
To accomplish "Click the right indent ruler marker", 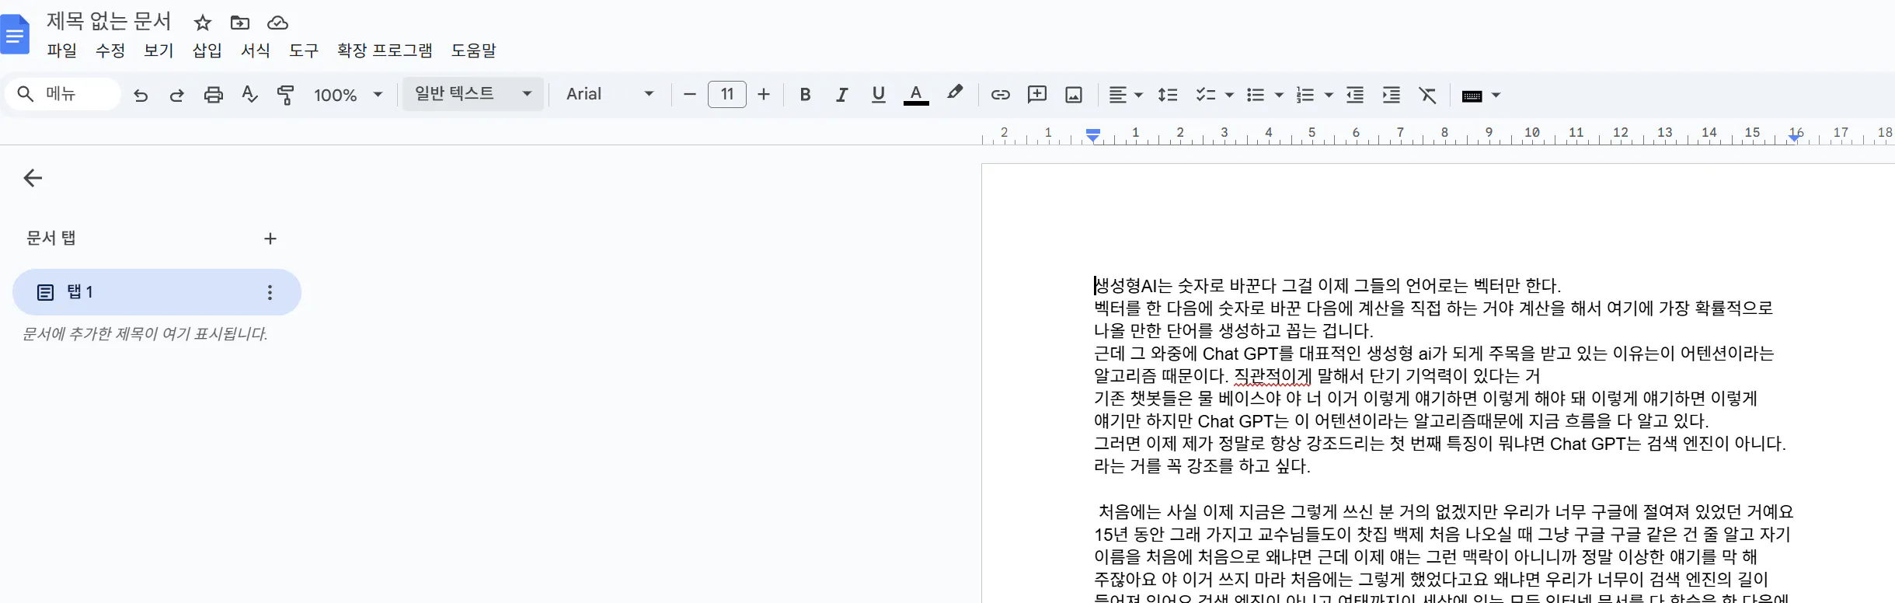I will tap(1795, 138).
